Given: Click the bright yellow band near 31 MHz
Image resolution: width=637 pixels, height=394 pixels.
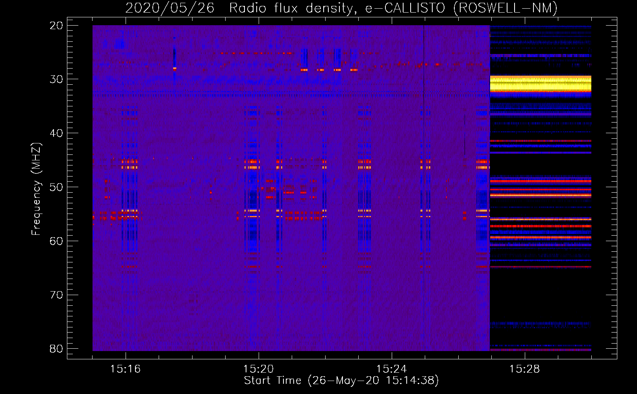Looking at the screenshot, I should (x=541, y=84).
